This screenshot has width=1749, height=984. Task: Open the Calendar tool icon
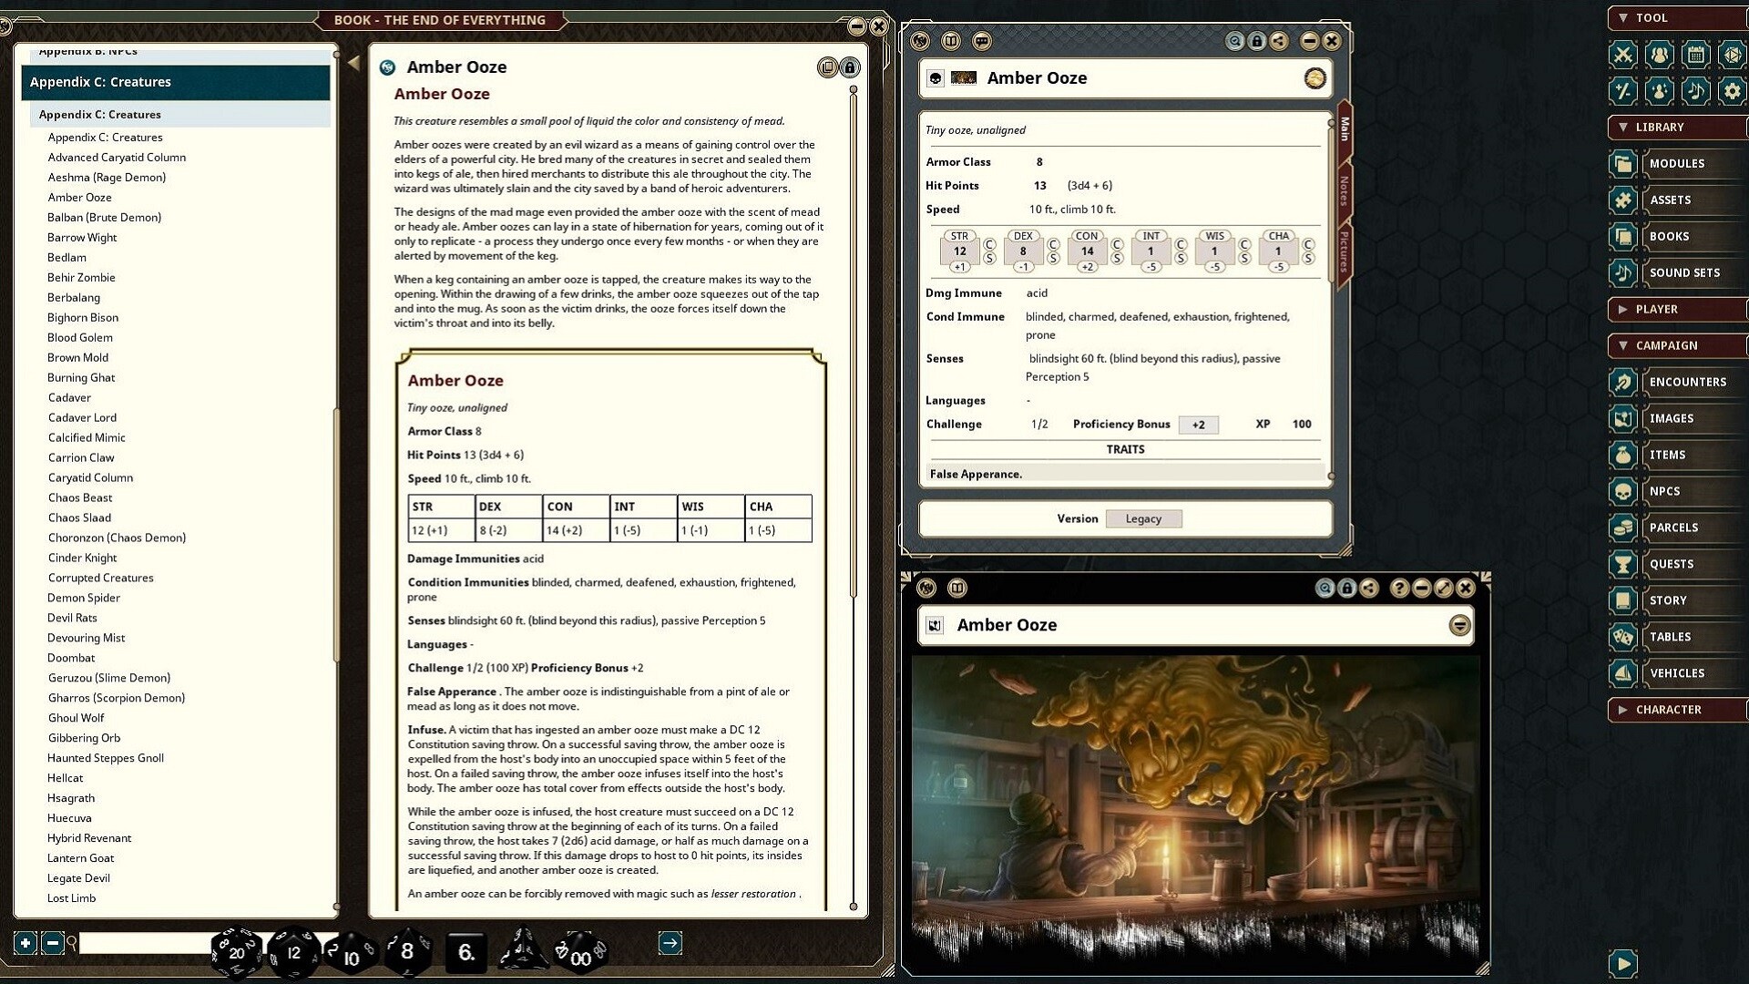coord(1695,55)
